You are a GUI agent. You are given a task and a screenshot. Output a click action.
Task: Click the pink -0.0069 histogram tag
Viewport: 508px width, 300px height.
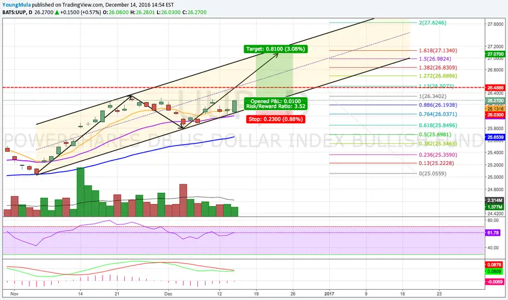(x=495, y=282)
